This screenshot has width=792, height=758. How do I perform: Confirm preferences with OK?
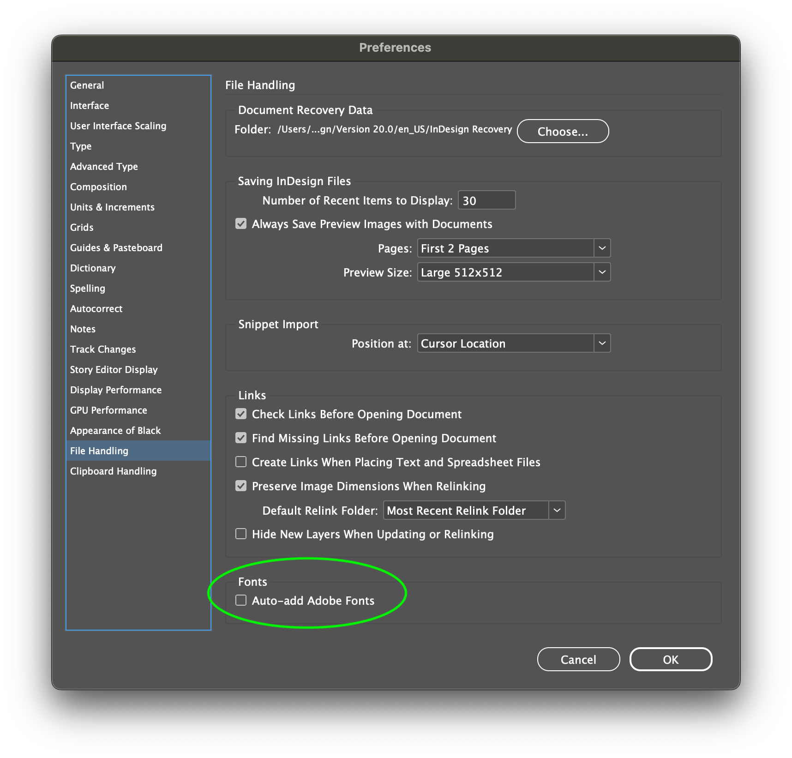tap(671, 659)
